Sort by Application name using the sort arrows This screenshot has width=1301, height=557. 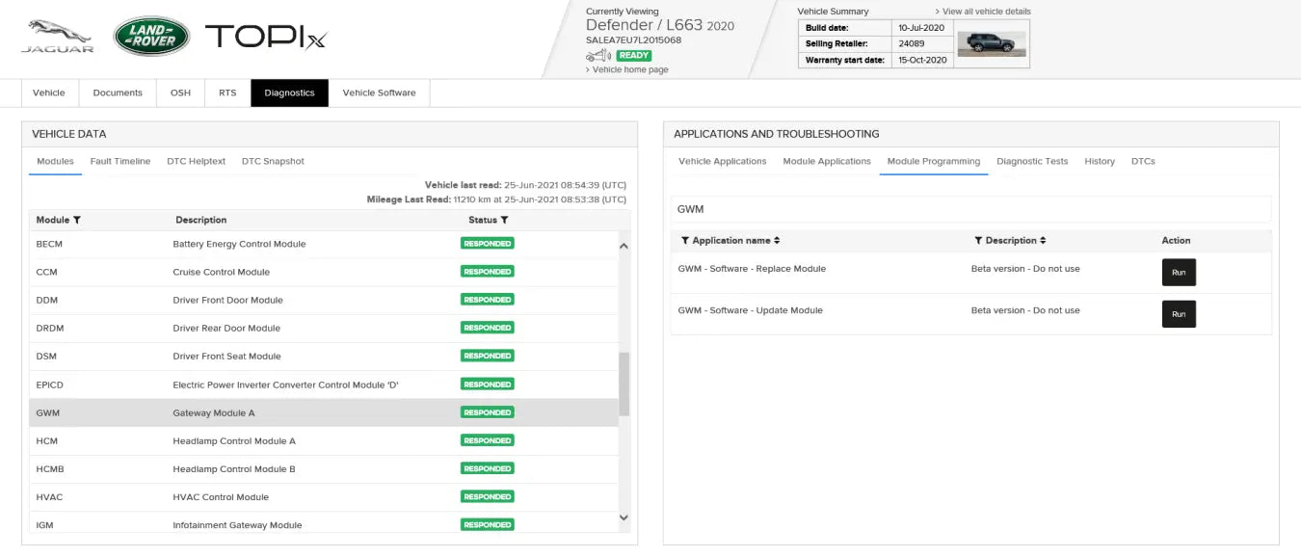tap(777, 241)
